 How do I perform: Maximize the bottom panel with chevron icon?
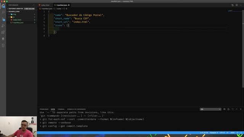click(236, 109)
